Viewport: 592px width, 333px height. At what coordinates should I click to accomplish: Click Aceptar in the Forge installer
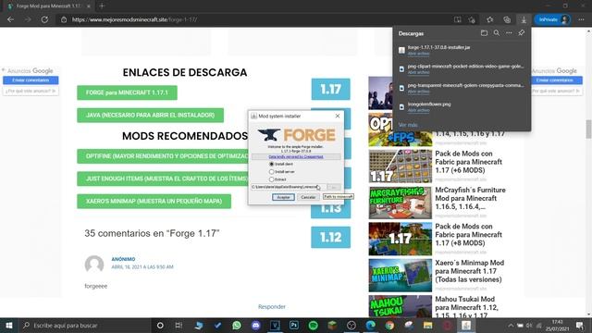point(283,197)
